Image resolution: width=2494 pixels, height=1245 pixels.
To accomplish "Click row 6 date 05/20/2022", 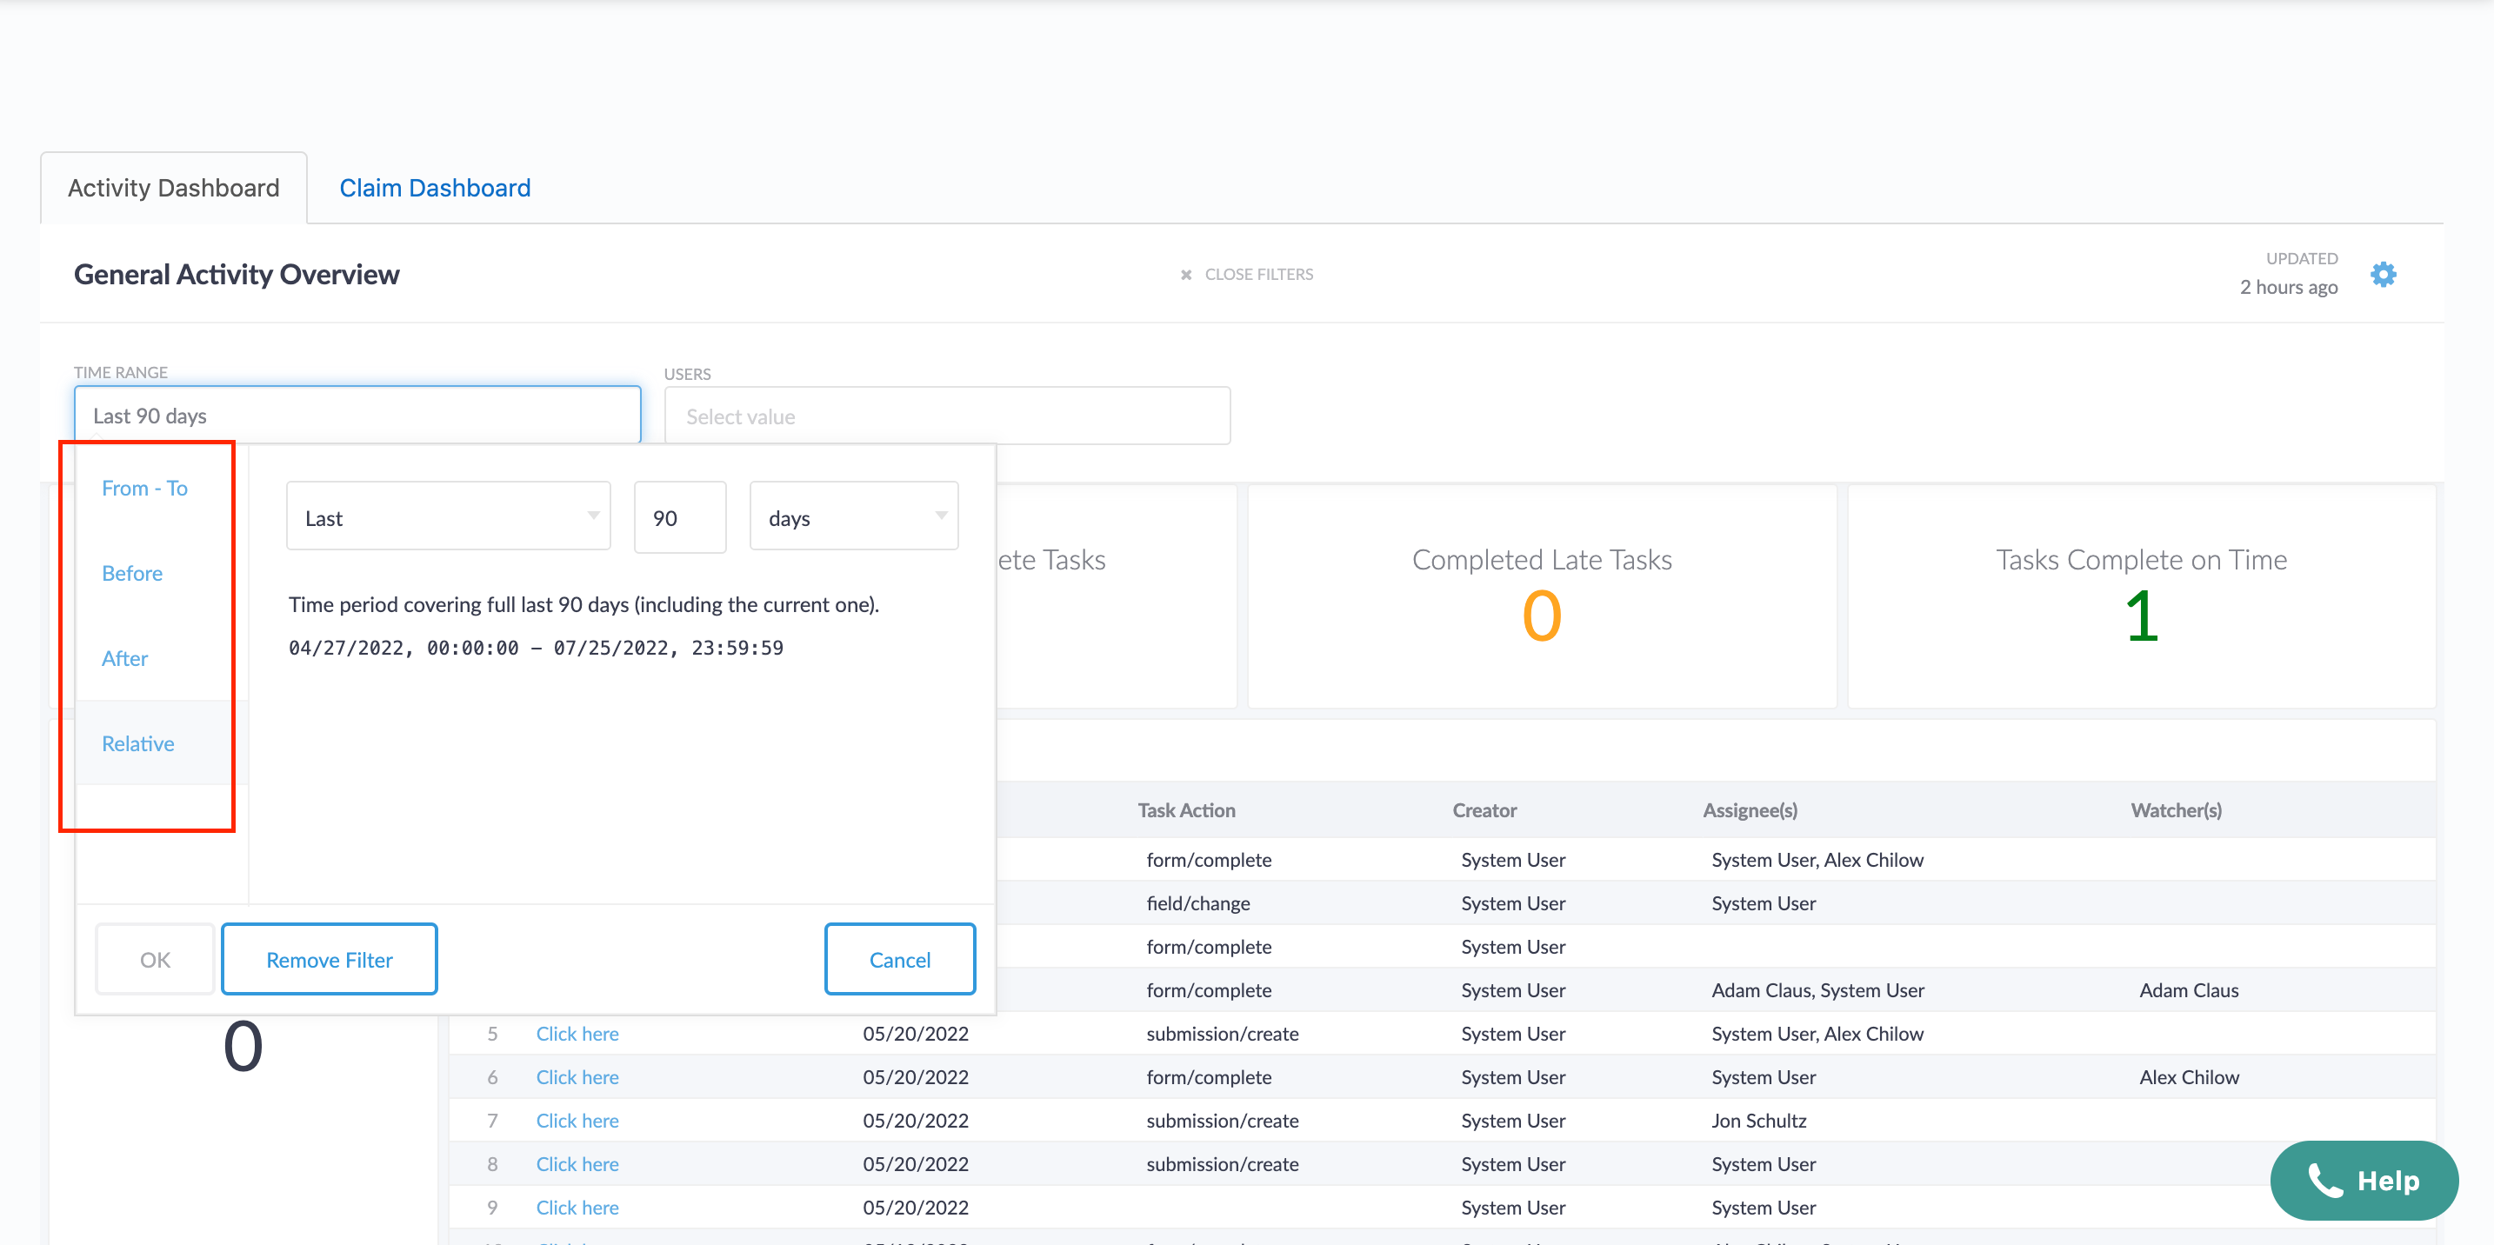I will coord(915,1077).
